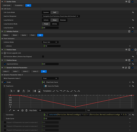The image size is (137, 132).
Task: Select the Index 2 tab
Action: coord(26,71)
